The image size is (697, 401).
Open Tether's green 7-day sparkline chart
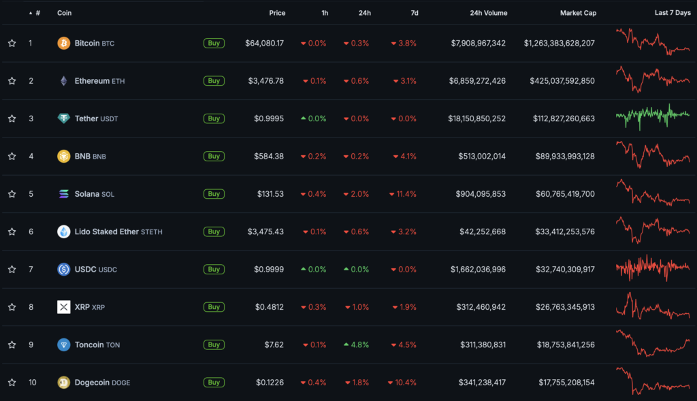point(652,116)
